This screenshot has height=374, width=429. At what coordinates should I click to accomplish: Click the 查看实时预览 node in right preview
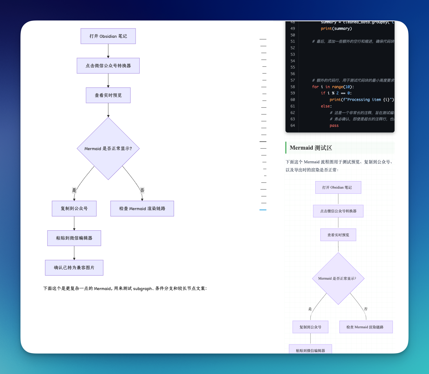[338, 235]
